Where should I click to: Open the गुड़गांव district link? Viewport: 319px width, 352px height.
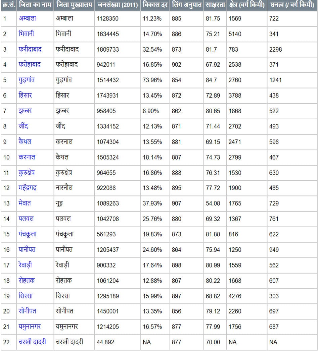pos(27,80)
